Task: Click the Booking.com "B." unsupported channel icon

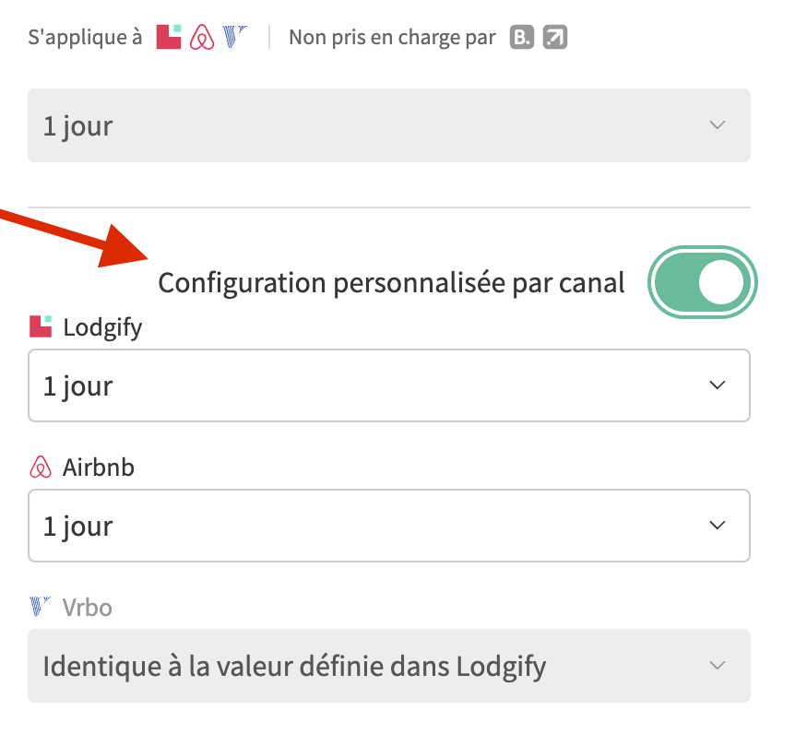Action: coord(523,38)
